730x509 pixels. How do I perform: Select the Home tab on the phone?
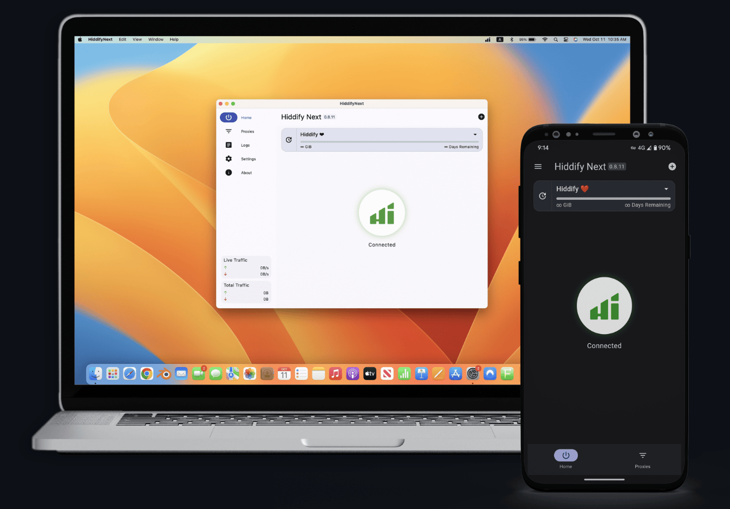pos(566,459)
